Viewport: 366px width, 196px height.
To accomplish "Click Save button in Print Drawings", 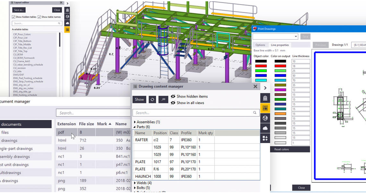I will [x=305, y=37].
